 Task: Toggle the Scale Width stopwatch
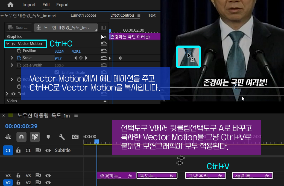click(x=19, y=65)
